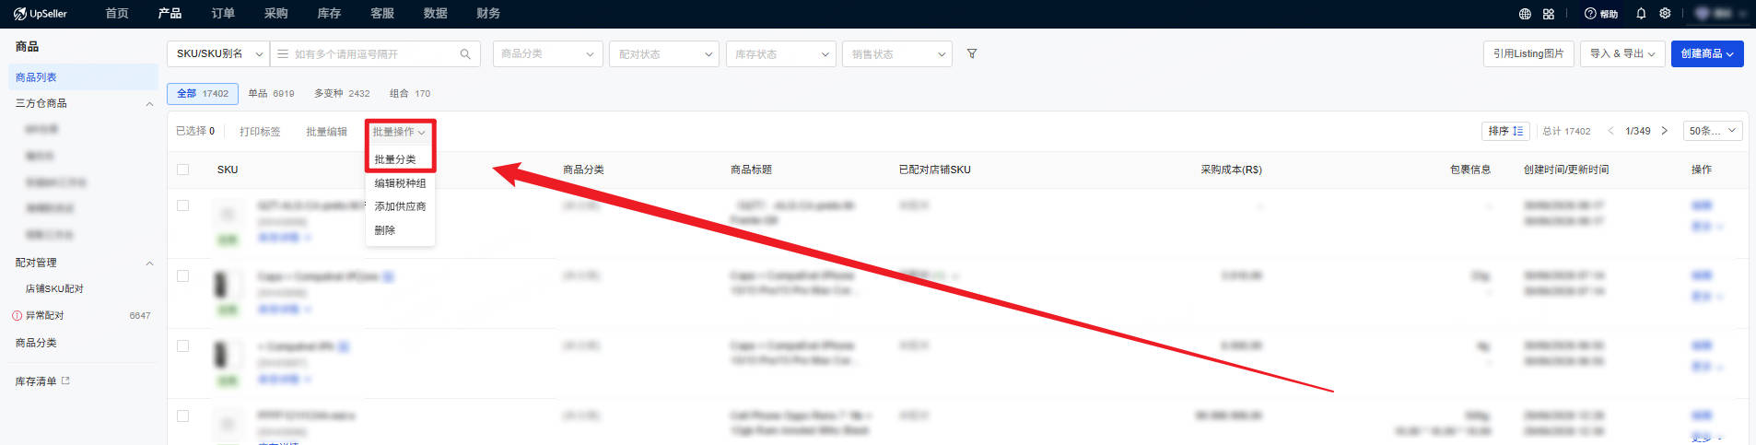Select the 多变种 2432 tab
Viewport: 1756px width, 445px height.
(342, 93)
